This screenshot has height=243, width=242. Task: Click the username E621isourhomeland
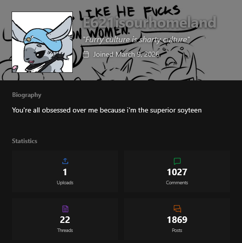[x=150, y=23]
